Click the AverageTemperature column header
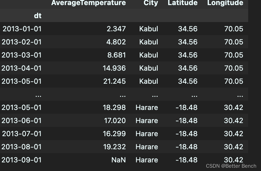 coord(89,3)
